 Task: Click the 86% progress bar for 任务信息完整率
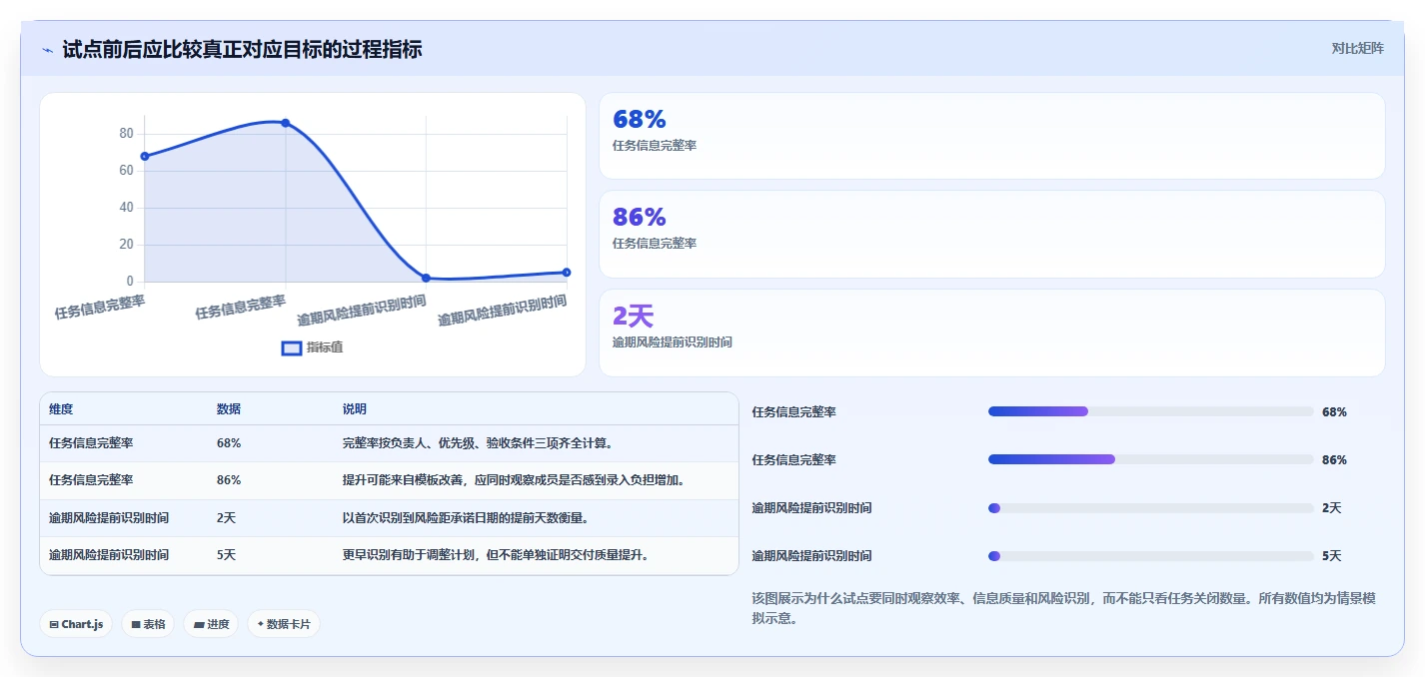[x=1150, y=459]
